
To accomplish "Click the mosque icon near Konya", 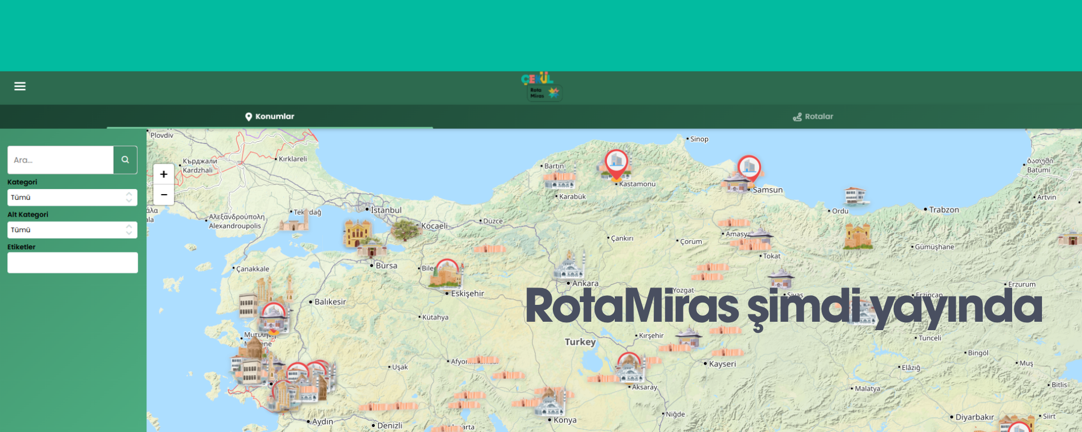I will click(x=550, y=402).
